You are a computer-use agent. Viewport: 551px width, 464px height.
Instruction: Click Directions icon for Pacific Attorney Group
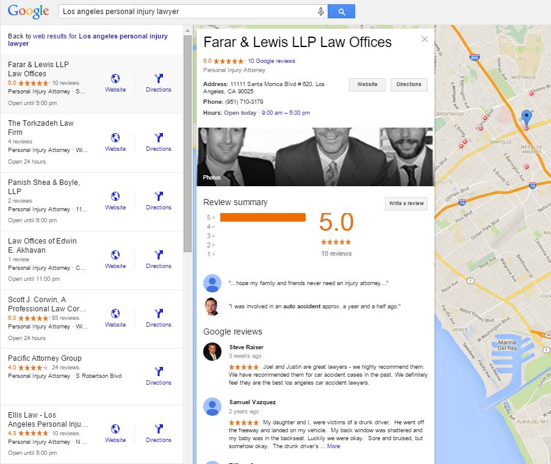point(159,371)
